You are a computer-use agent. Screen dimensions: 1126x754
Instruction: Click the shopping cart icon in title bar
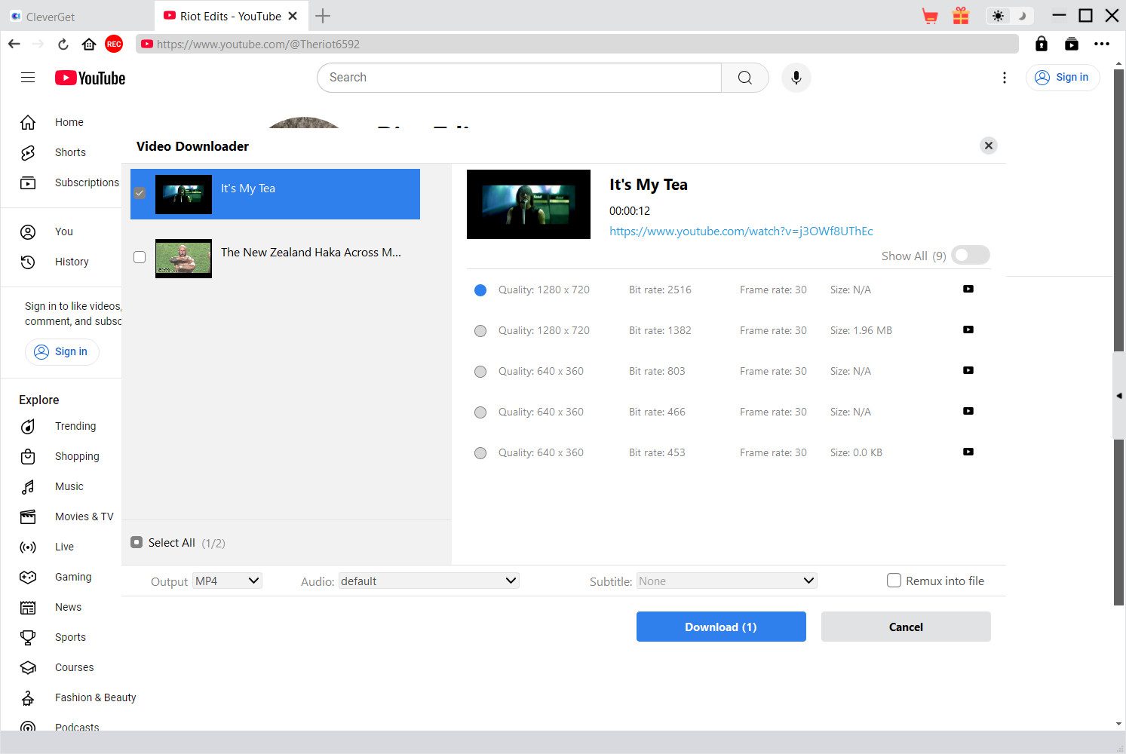coord(930,16)
